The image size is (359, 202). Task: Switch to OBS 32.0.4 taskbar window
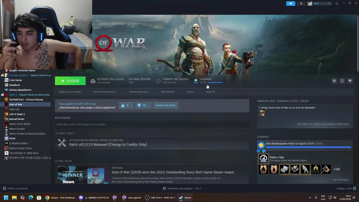(160, 198)
